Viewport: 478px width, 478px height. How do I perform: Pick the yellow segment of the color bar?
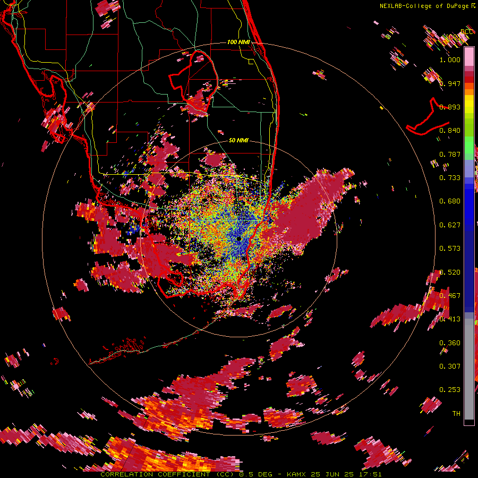click(469, 105)
